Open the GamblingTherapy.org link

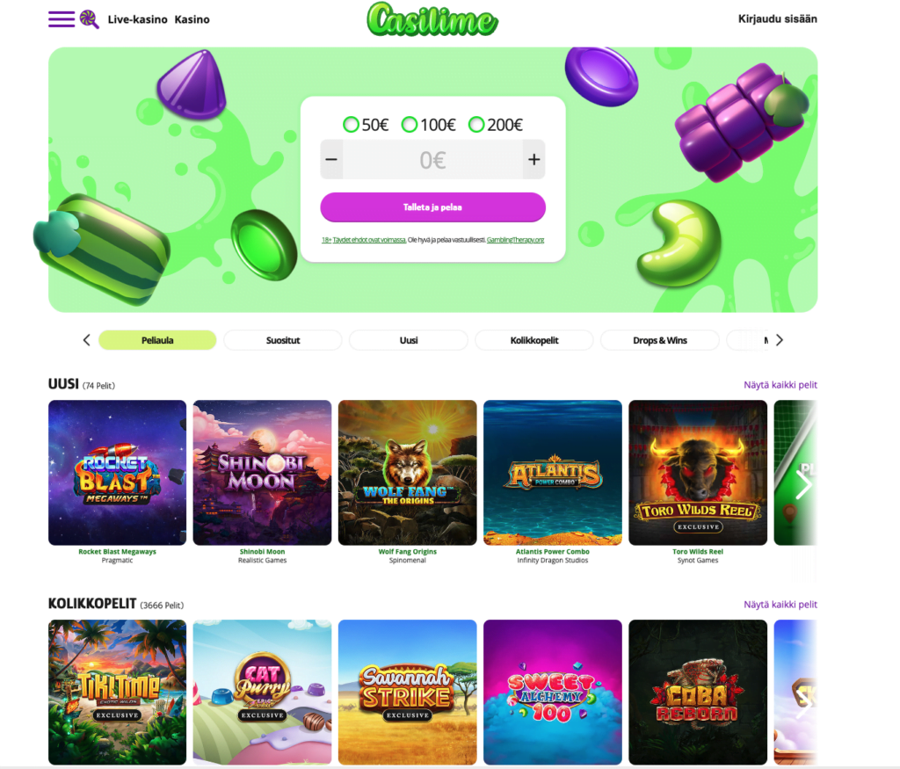coord(515,240)
